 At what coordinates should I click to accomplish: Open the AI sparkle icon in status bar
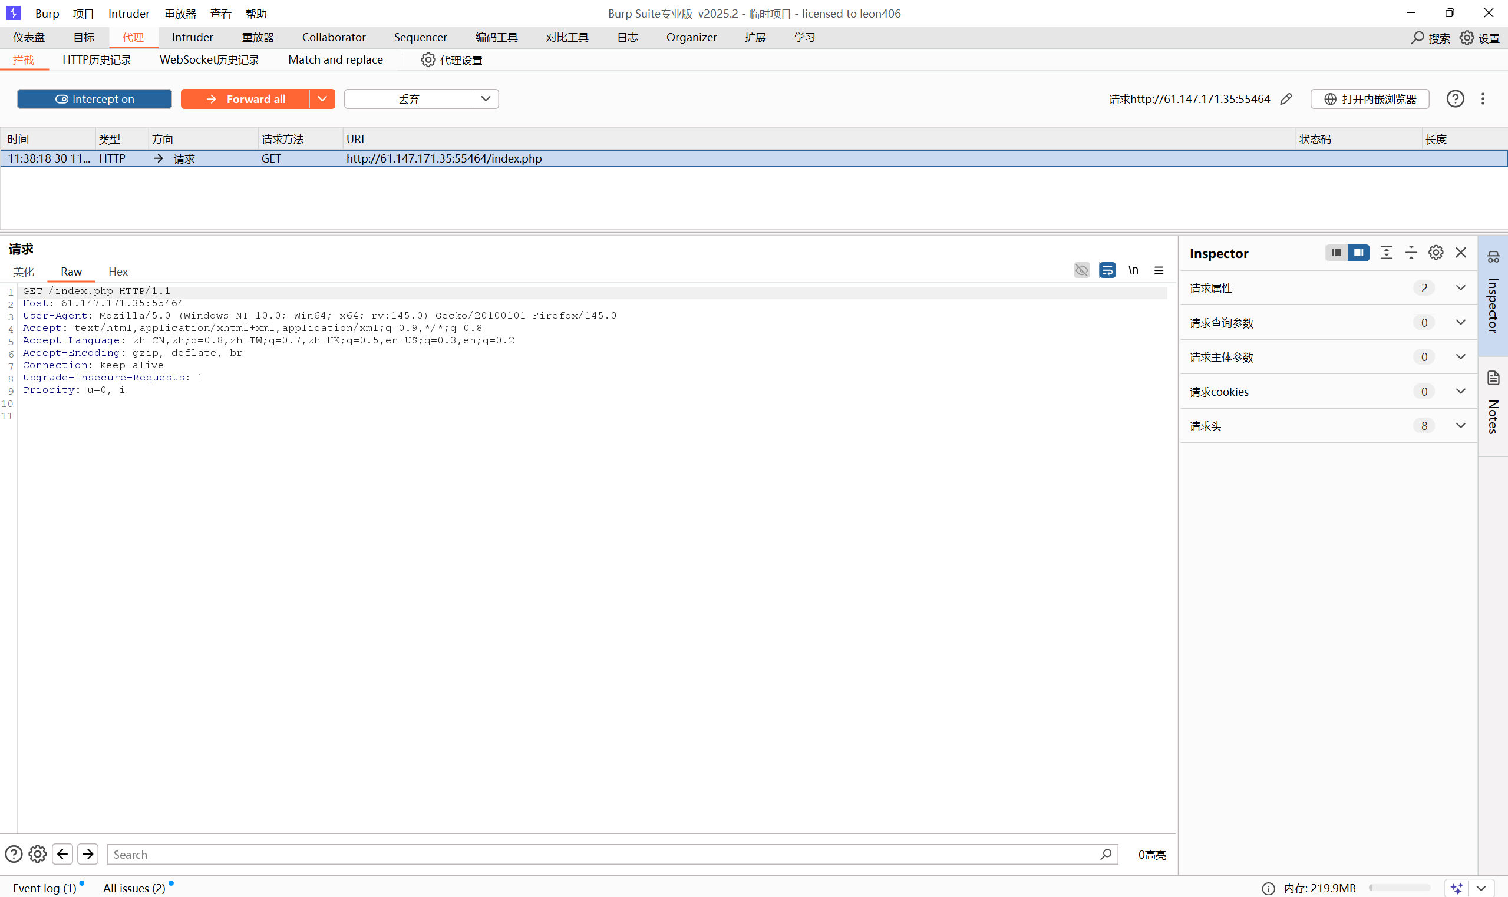[1456, 888]
